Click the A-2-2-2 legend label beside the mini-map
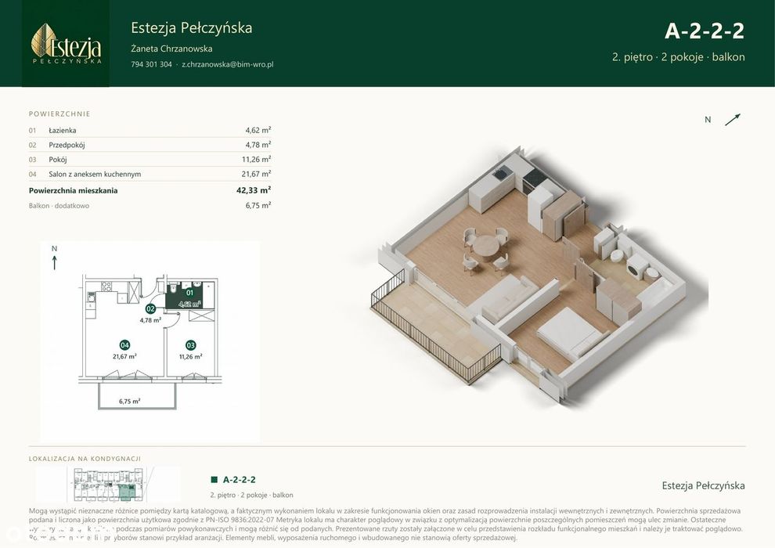The height and width of the screenshot is (548, 775). coord(240,479)
